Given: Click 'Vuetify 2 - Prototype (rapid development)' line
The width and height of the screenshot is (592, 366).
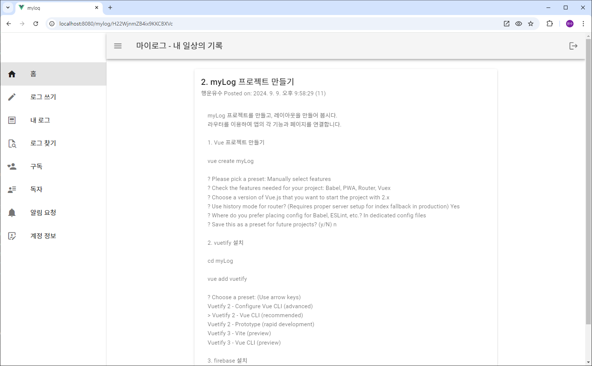Looking at the screenshot, I should point(261,324).
